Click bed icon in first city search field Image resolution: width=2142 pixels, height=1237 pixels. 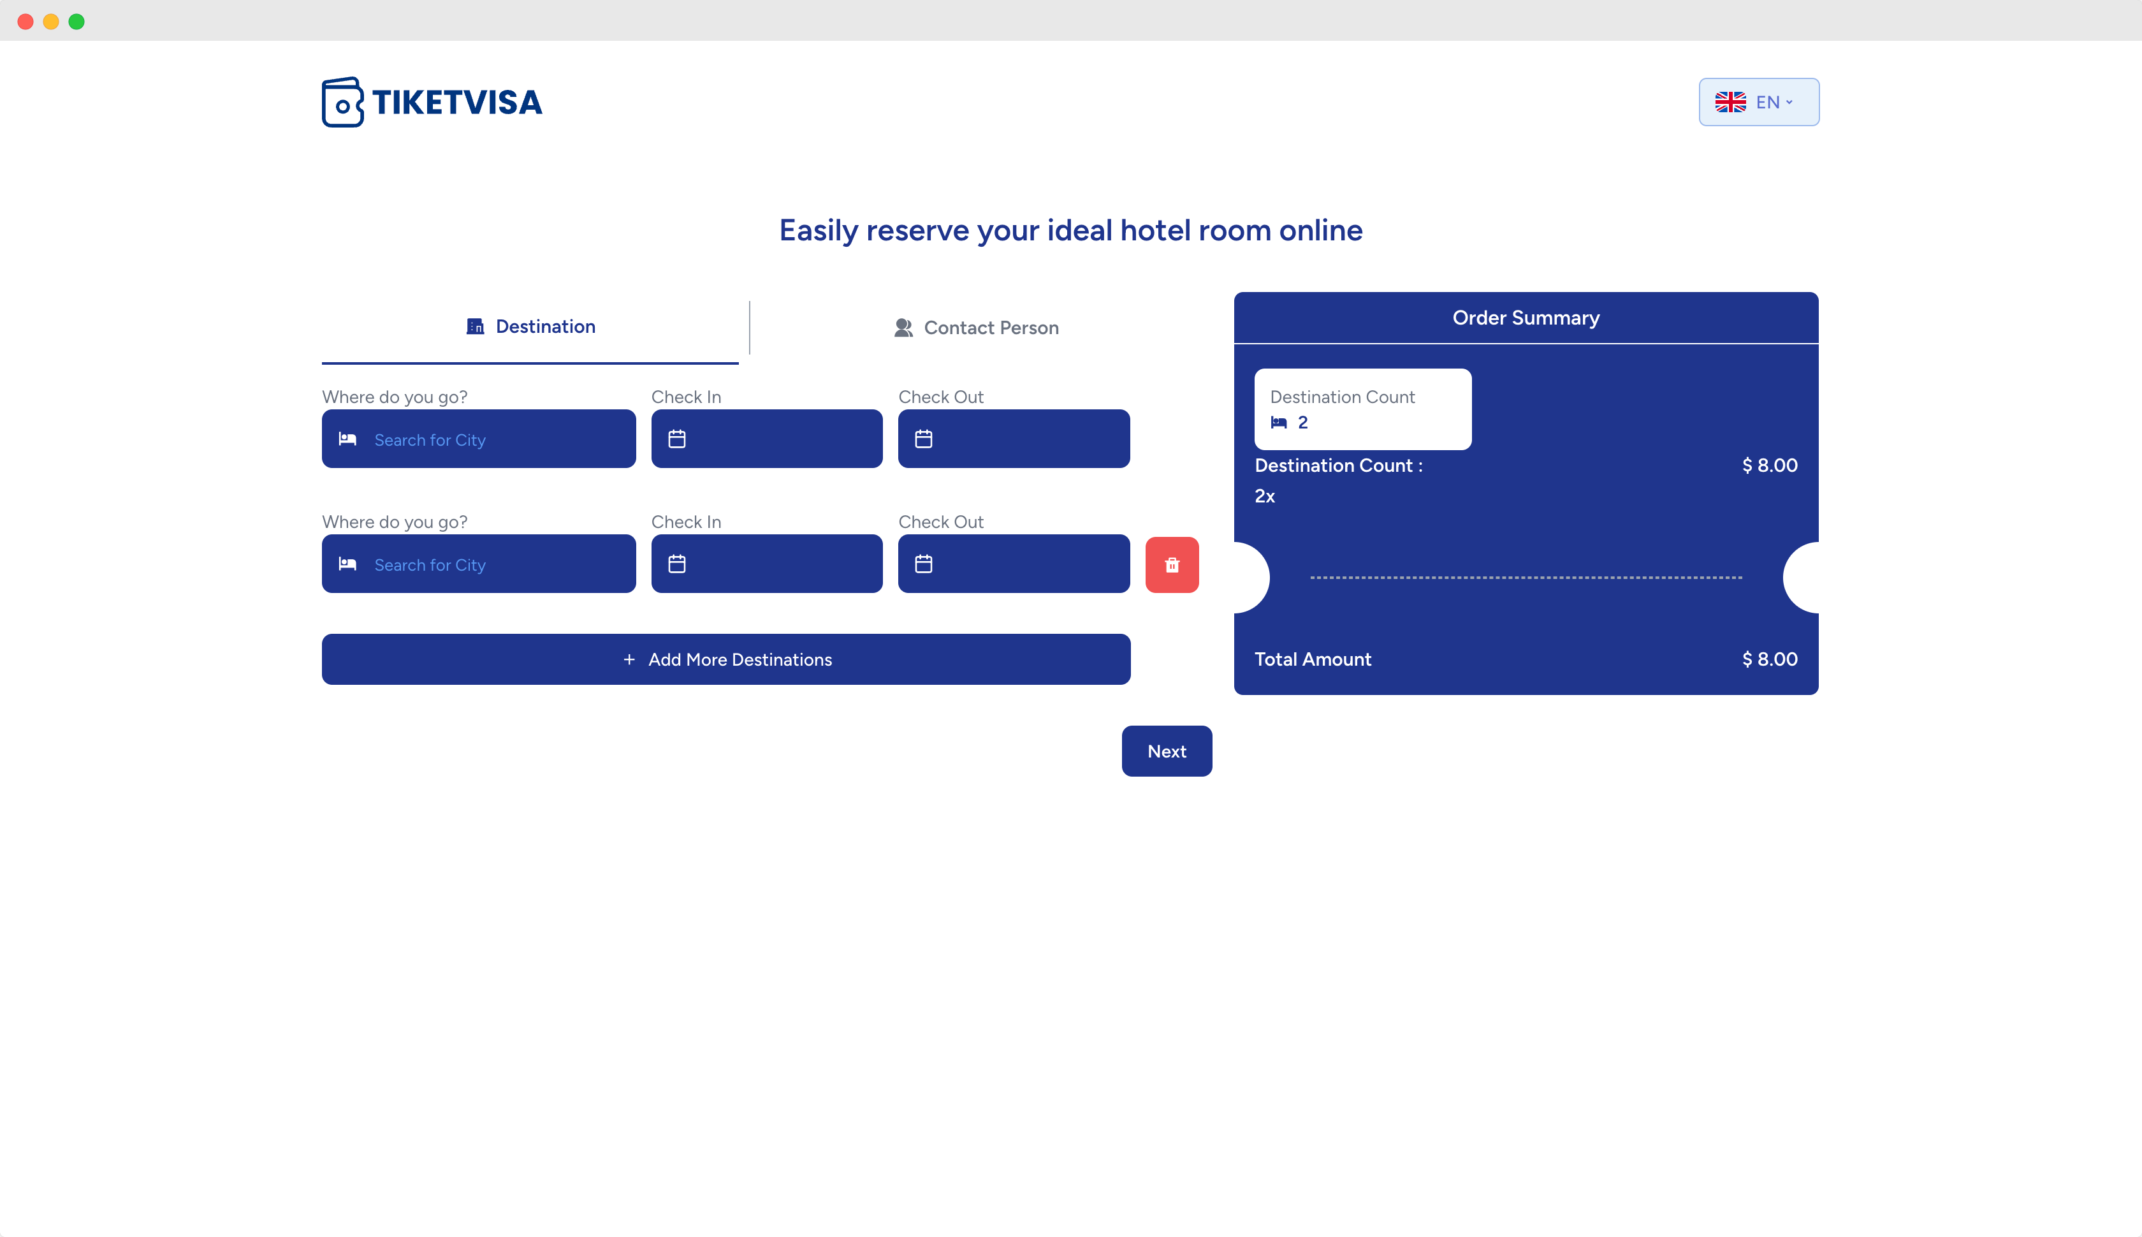[347, 439]
